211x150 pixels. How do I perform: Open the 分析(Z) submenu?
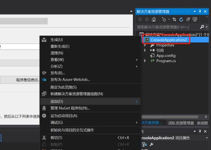pos(90,66)
